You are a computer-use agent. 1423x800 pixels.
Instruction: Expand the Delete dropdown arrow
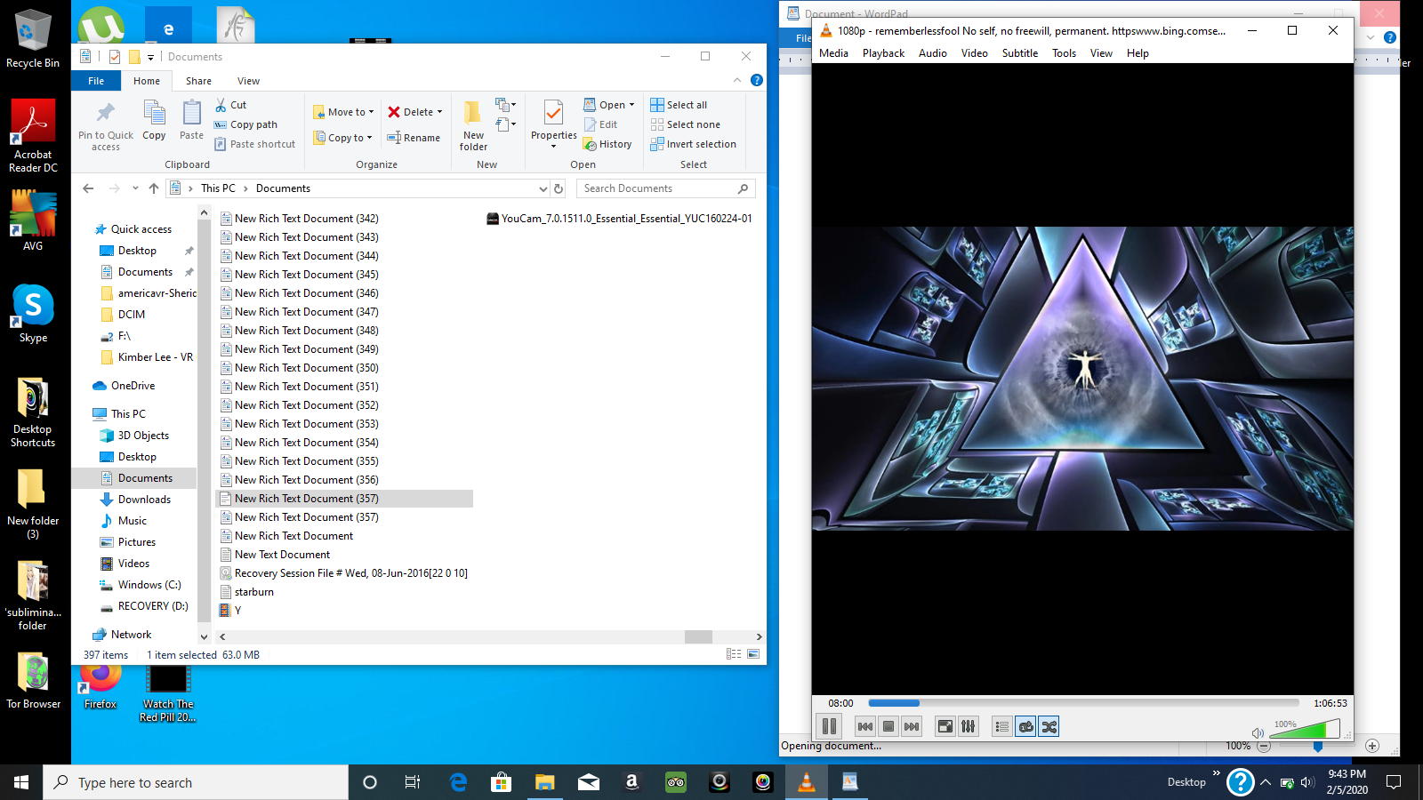[x=439, y=112]
